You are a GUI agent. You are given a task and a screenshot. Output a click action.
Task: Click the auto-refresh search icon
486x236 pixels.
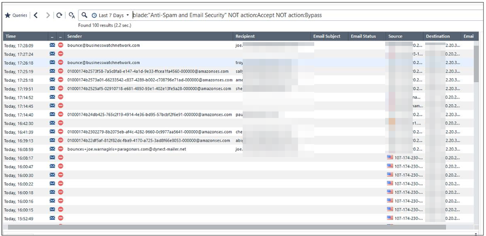pos(72,15)
